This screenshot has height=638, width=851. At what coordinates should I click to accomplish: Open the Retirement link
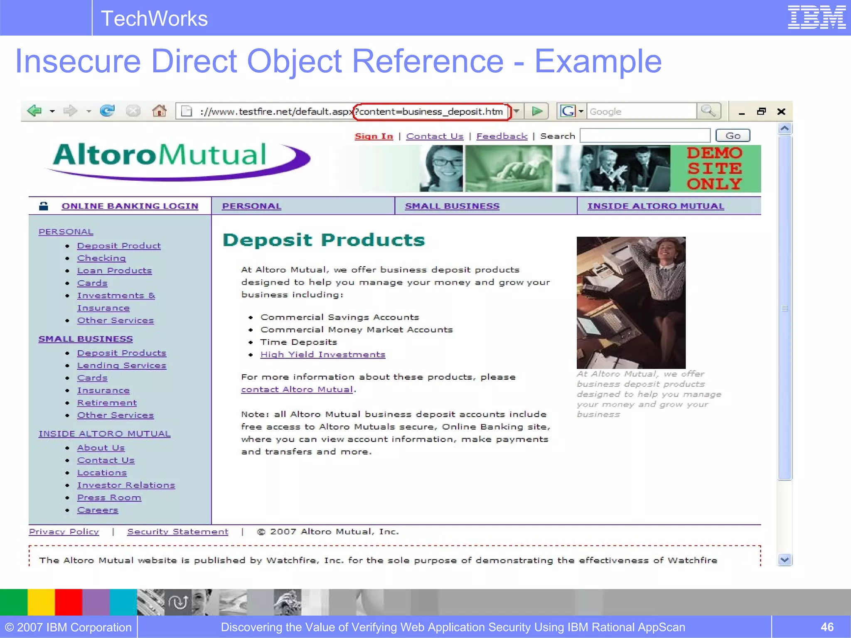tap(107, 403)
